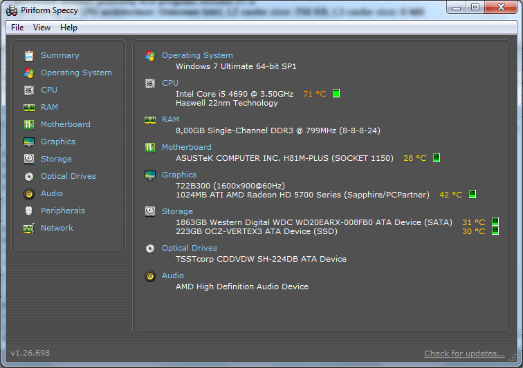Click the window resize grip corner

click(x=513, y=358)
